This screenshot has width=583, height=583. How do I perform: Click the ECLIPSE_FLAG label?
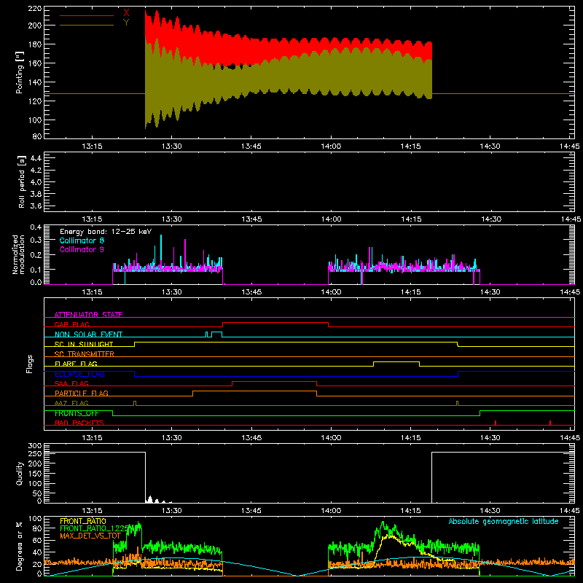pos(79,374)
